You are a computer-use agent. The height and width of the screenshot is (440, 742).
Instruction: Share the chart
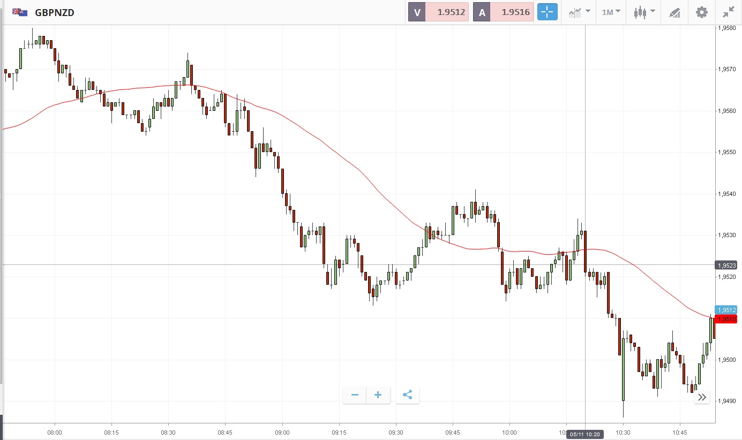pyautogui.click(x=407, y=395)
